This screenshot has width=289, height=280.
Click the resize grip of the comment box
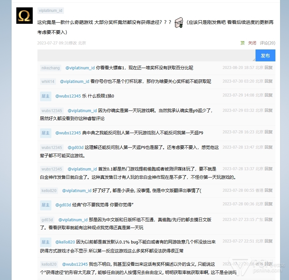[254, 60]
